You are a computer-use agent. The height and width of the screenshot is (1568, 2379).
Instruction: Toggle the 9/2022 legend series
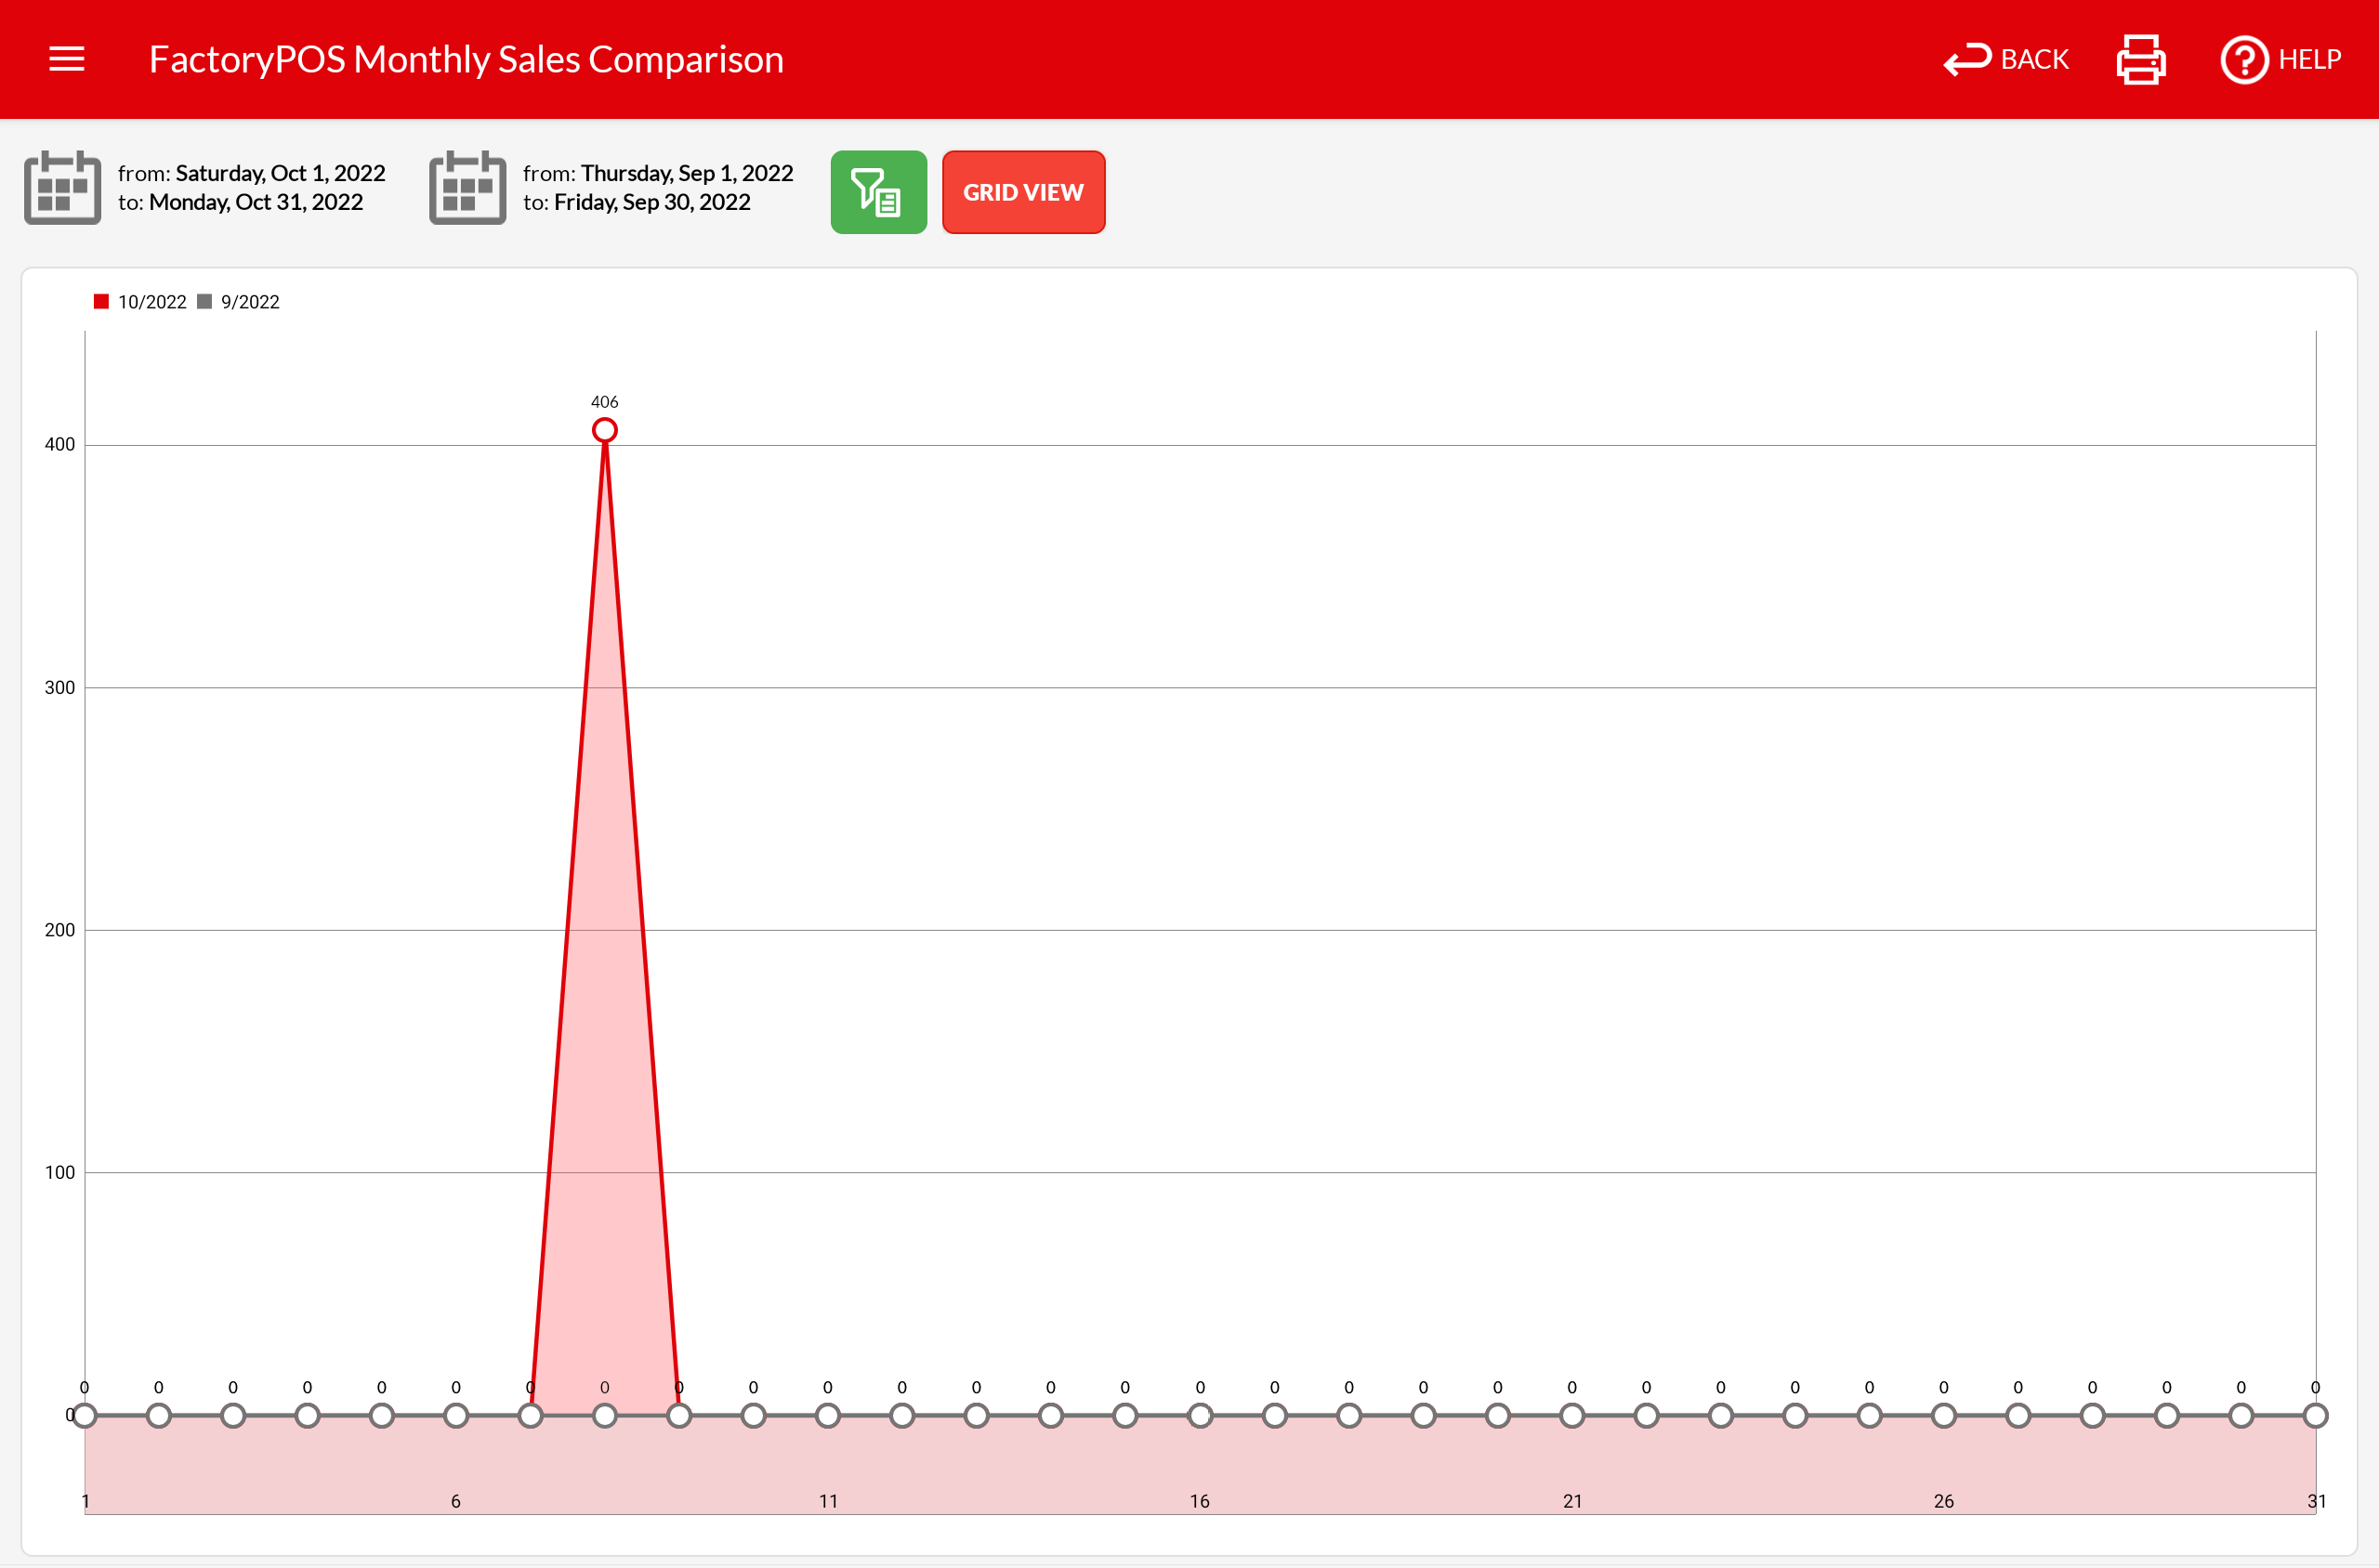pyautogui.click(x=249, y=302)
